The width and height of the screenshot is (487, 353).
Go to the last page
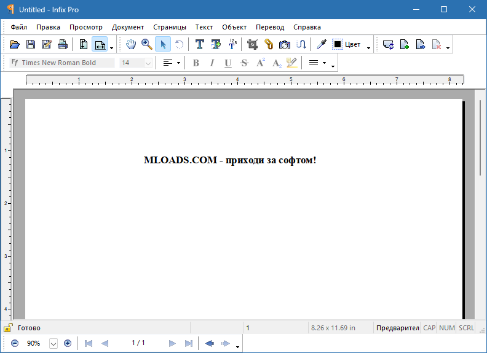(x=189, y=343)
